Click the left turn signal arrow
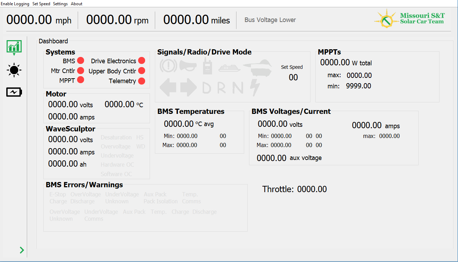 (168, 87)
